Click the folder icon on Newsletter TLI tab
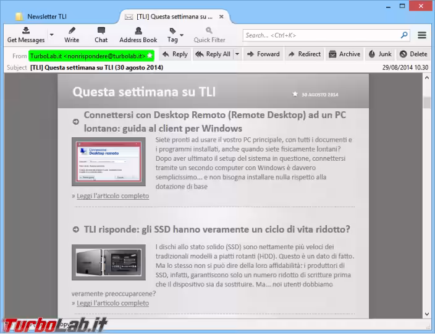435x334 pixels. coord(19,17)
